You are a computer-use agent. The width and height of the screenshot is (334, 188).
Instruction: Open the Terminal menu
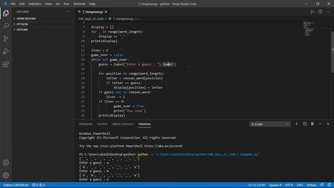(x=79, y=4)
